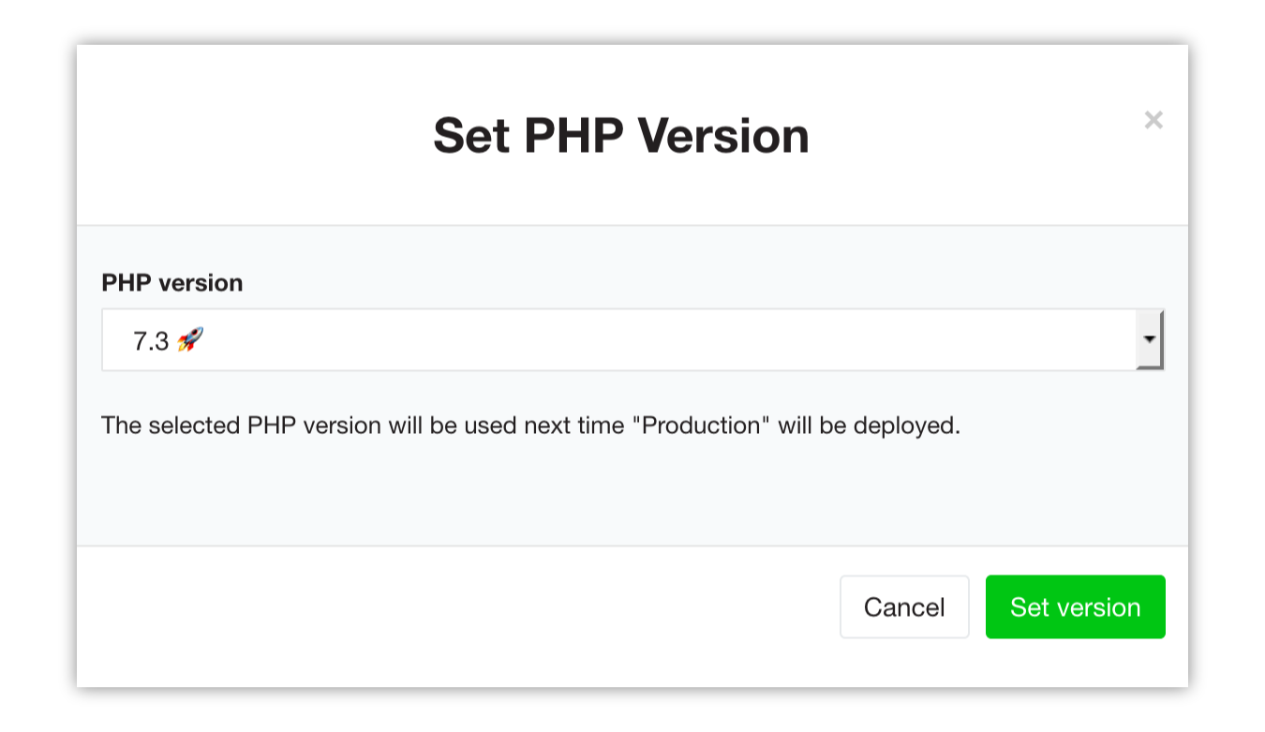Close the Set PHP Version dialog
This screenshot has width=1265, height=732.
pos(1153,120)
